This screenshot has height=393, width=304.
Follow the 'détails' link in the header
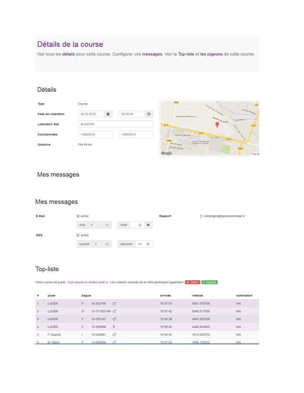tap(69, 54)
